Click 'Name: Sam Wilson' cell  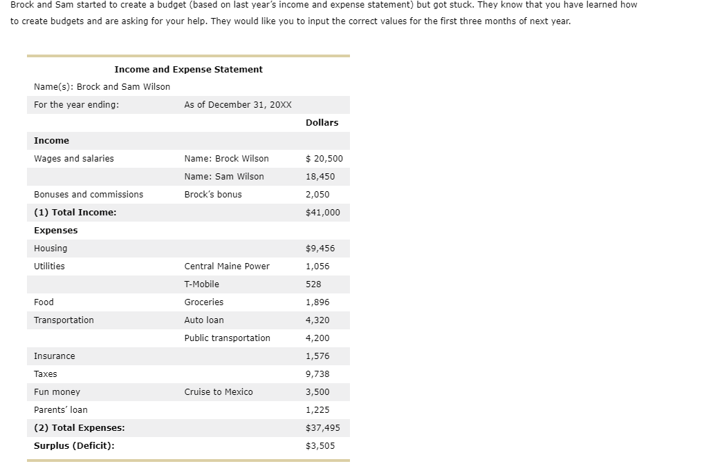[224, 177]
